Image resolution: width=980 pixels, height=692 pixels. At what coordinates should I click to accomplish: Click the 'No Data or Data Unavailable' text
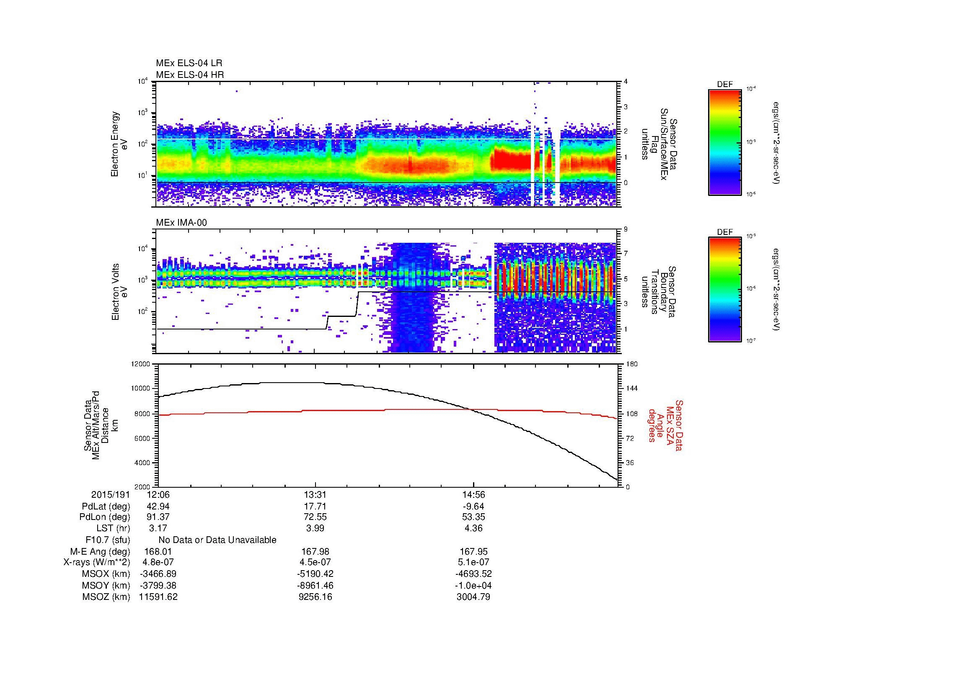pos(217,540)
